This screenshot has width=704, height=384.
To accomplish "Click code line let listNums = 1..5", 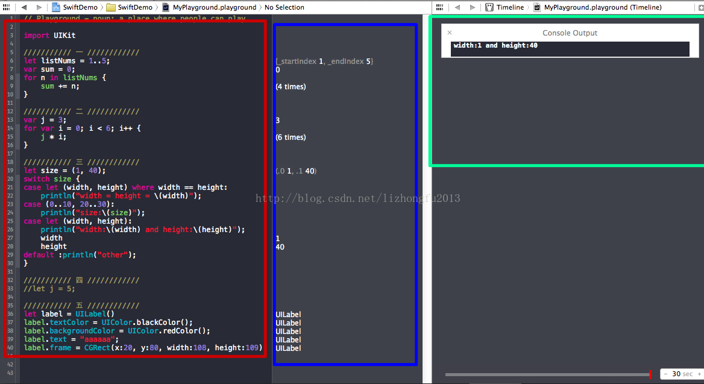I will [67, 61].
